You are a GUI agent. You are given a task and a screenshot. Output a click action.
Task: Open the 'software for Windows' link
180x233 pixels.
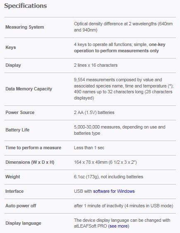tap(114, 191)
